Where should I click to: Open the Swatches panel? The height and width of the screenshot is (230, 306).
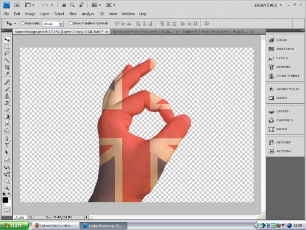[285, 49]
